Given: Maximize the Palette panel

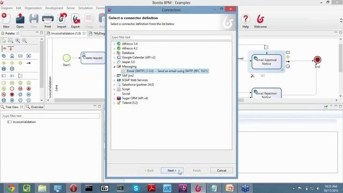Looking at the screenshot, I should click(42, 33).
